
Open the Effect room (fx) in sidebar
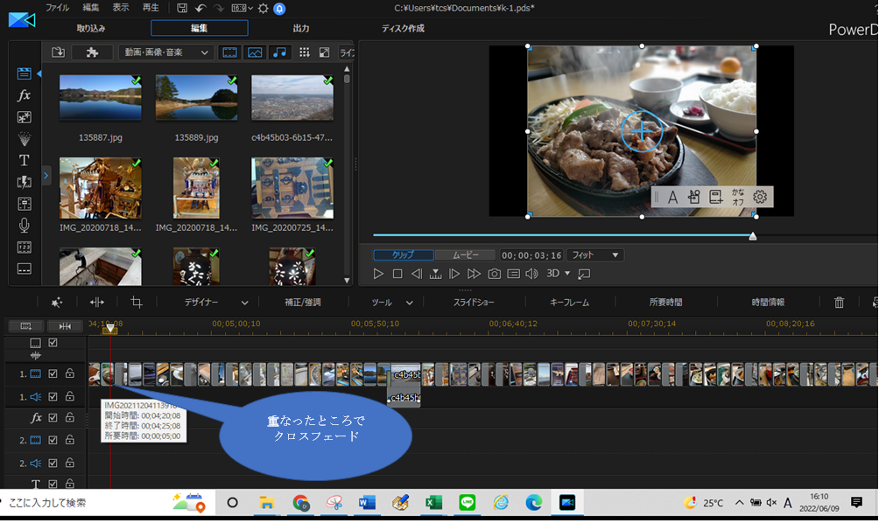click(24, 95)
